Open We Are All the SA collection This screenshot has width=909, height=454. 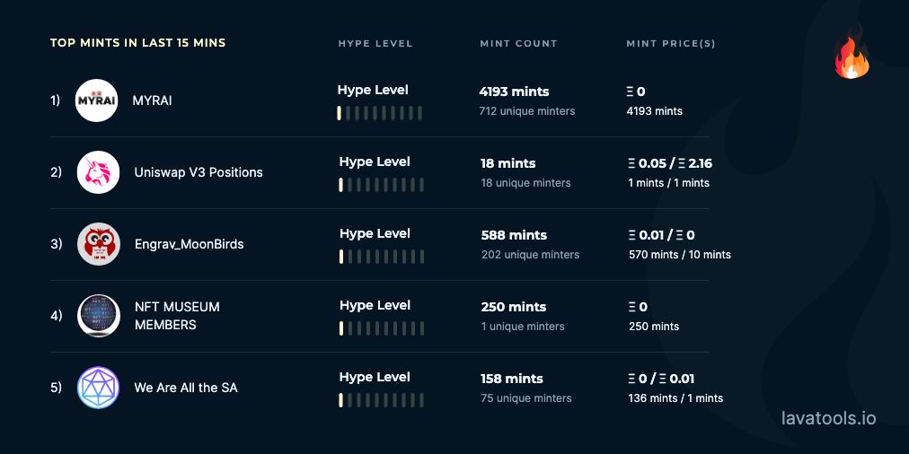click(x=186, y=388)
